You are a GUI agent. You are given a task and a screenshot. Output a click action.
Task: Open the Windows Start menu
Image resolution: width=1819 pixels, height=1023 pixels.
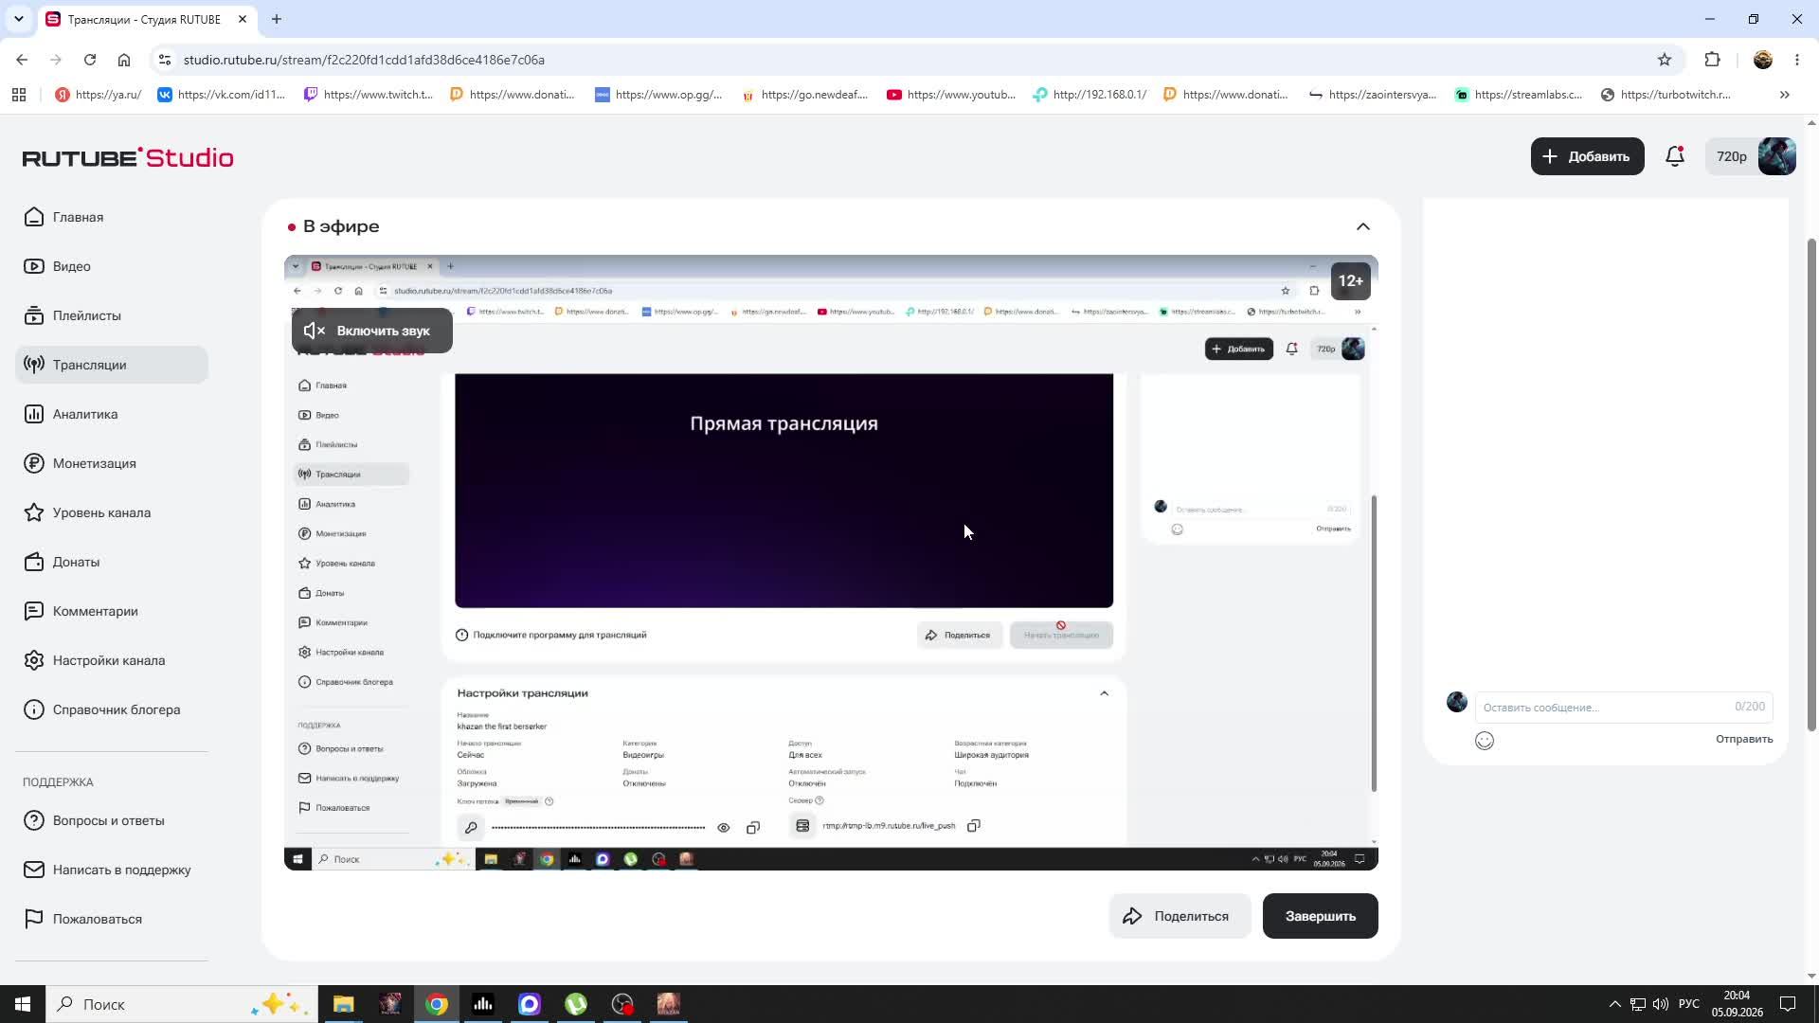(23, 1004)
